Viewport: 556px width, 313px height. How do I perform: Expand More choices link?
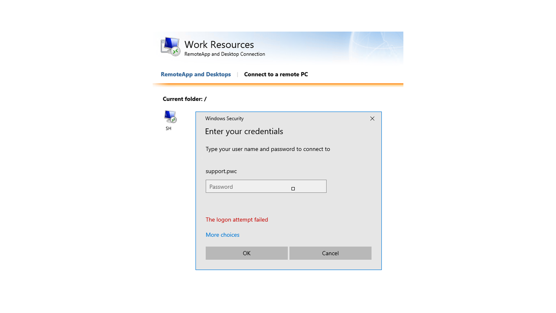click(222, 235)
